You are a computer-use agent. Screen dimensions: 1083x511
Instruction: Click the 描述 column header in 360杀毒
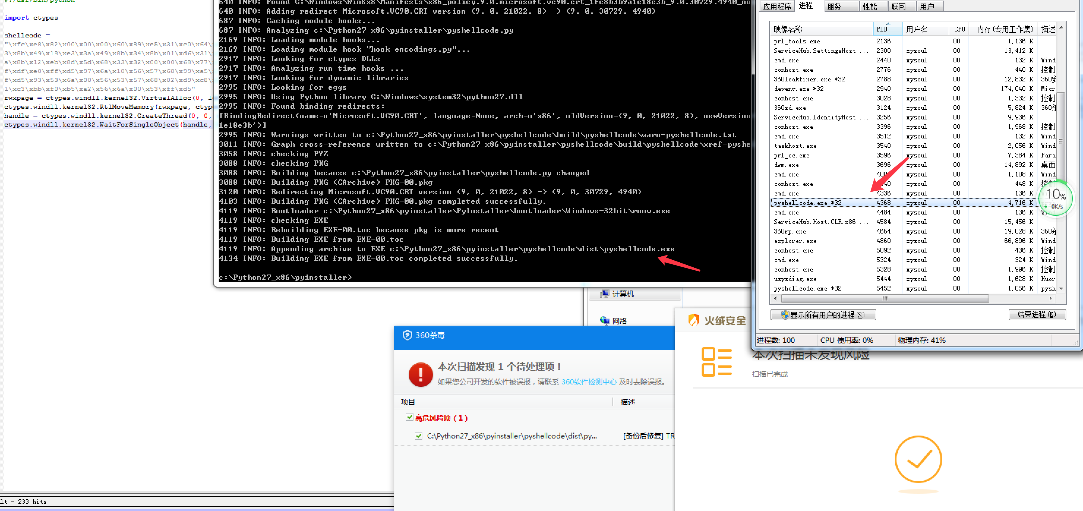pos(628,402)
